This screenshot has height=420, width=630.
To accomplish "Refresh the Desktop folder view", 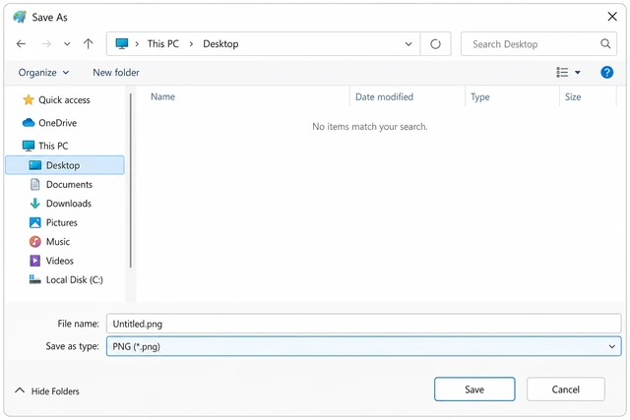I will point(435,43).
